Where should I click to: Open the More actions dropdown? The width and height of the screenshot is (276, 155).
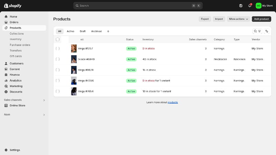coord(238,19)
